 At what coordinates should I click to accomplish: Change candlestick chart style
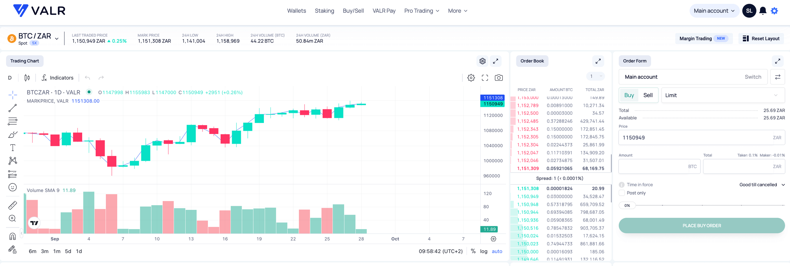tap(27, 78)
